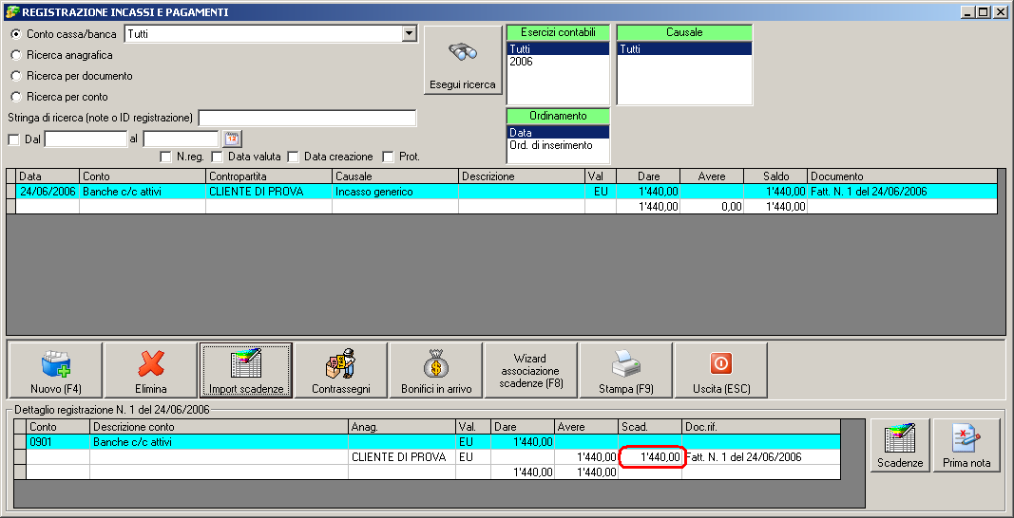This screenshot has width=1014, height=518.
Task: Open the calendar date picker icon
Action: click(232, 139)
